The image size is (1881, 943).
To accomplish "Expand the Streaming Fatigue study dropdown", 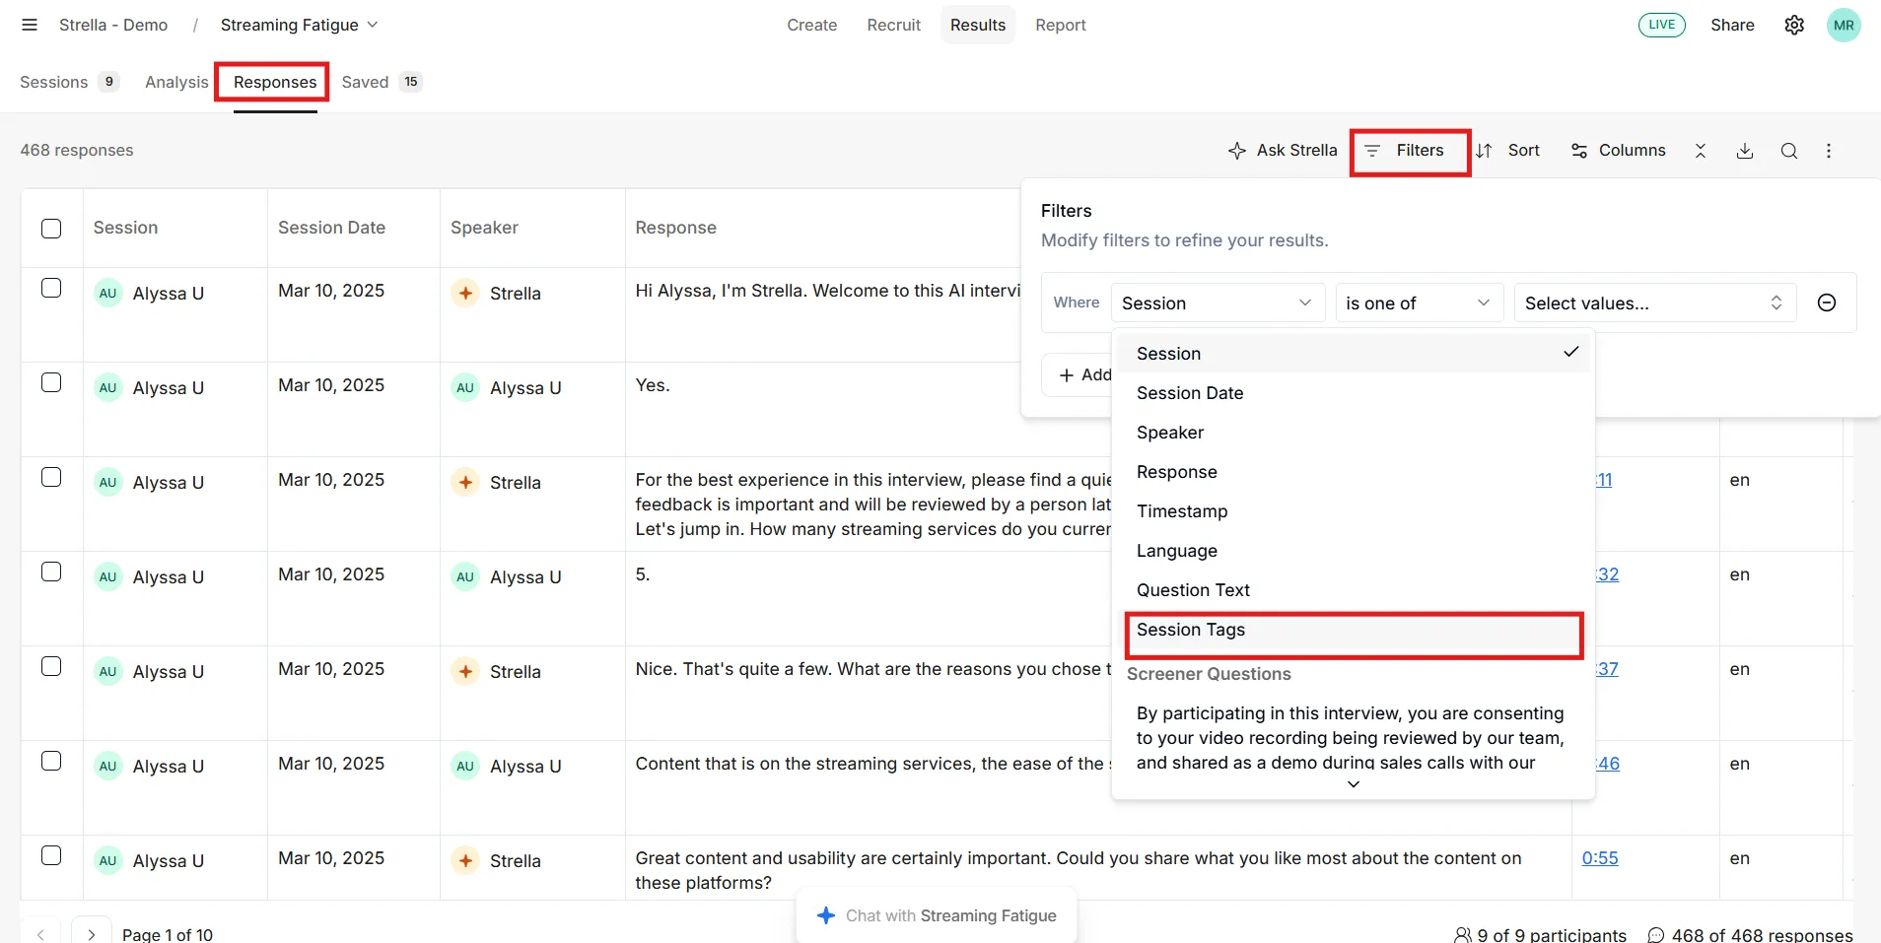I will pyautogui.click(x=299, y=25).
